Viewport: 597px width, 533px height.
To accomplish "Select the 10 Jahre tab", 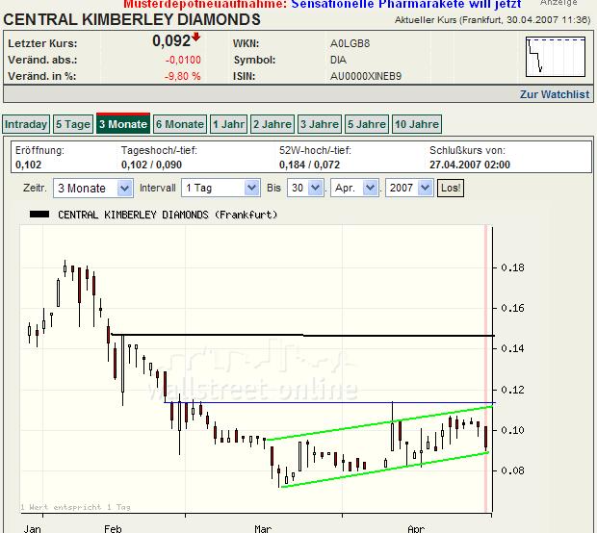I will (x=417, y=124).
